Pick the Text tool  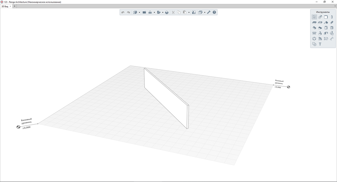[320, 44]
